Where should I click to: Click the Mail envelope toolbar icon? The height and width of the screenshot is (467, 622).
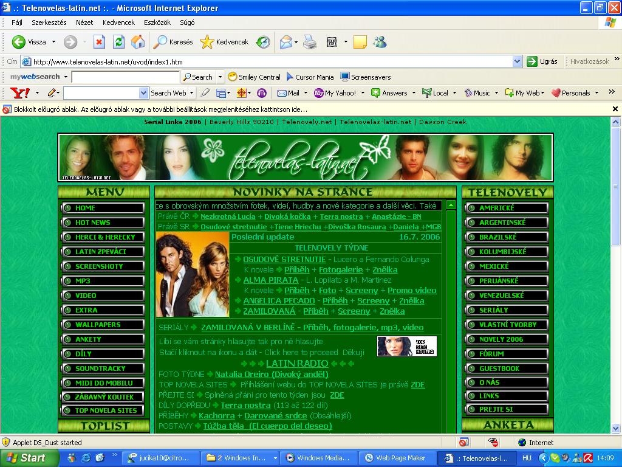[x=285, y=42]
